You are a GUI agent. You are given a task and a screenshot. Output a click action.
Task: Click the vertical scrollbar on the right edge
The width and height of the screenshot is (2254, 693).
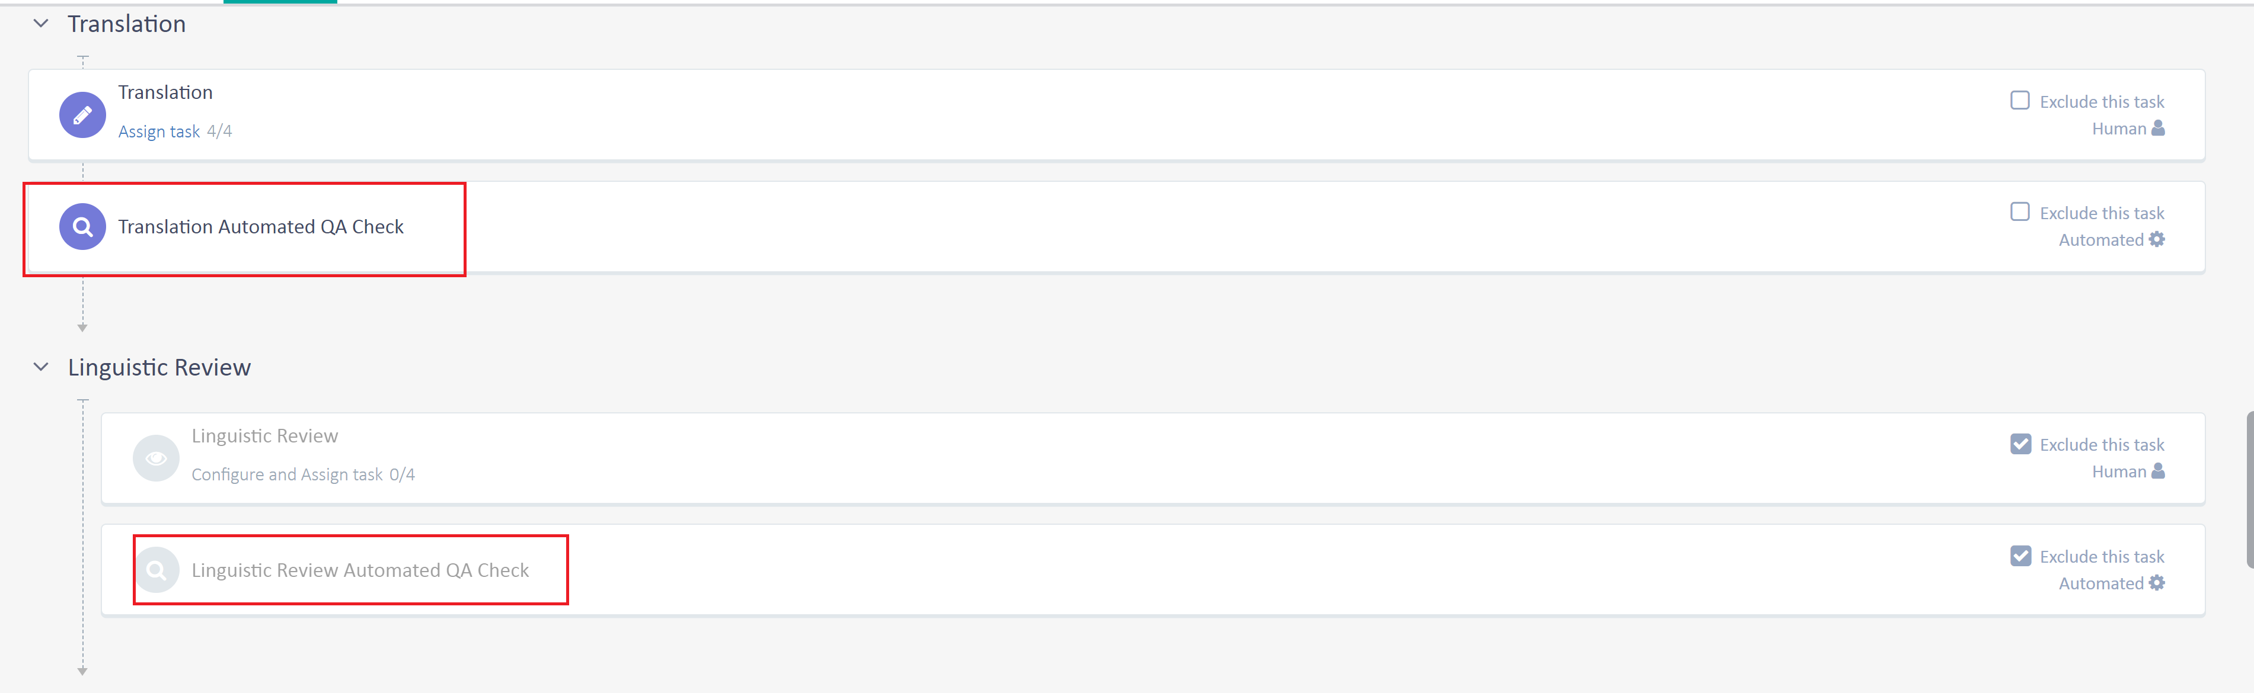(x=2250, y=489)
